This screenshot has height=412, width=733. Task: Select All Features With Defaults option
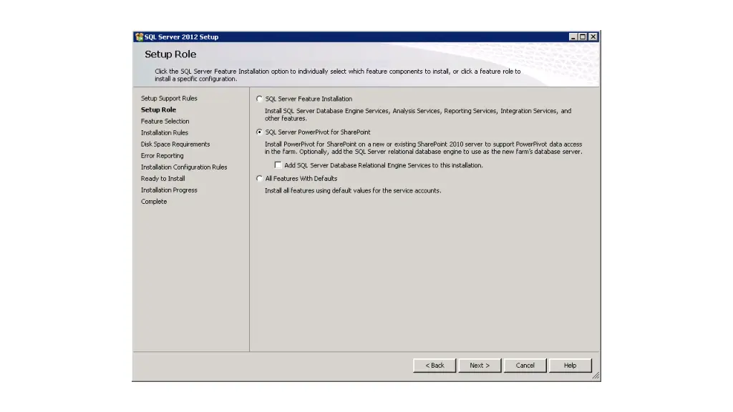(259, 179)
